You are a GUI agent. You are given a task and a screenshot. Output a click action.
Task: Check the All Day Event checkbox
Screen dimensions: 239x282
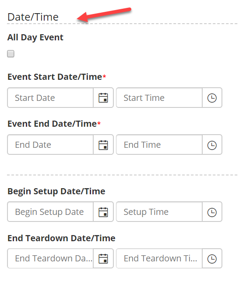click(11, 54)
